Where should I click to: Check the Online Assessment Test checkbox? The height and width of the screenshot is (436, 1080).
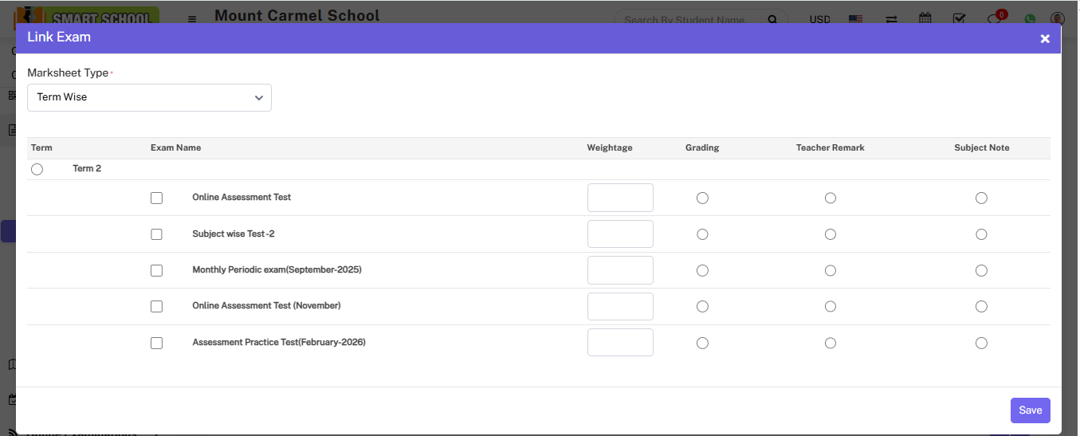(156, 198)
